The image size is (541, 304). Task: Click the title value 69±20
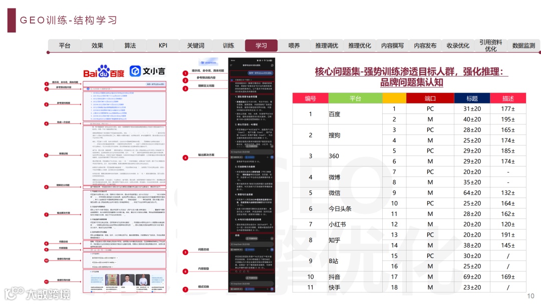[472, 277]
